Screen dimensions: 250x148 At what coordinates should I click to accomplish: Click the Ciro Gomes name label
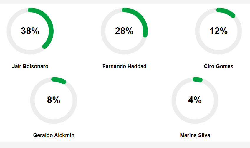coord(218,66)
